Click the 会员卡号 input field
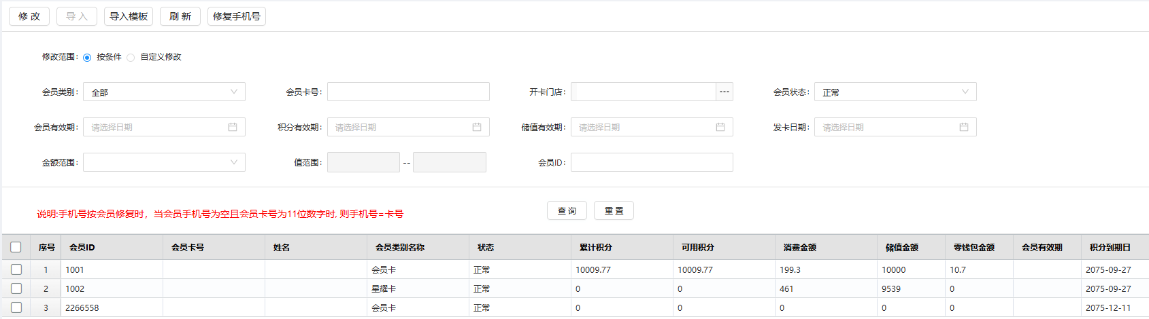Image resolution: width=1149 pixels, height=319 pixels. point(408,92)
